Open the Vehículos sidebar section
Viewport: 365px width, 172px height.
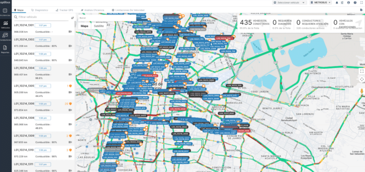(x=6, y=24)
